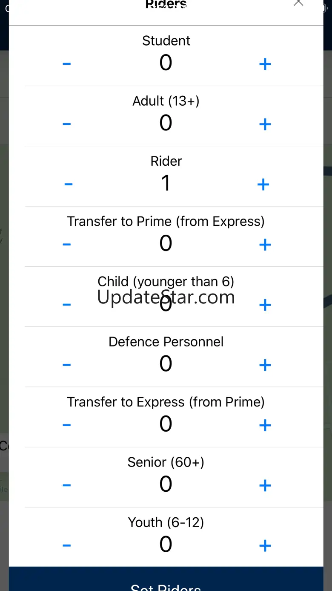Increase Transfer to Express (from Prime)

265,425
